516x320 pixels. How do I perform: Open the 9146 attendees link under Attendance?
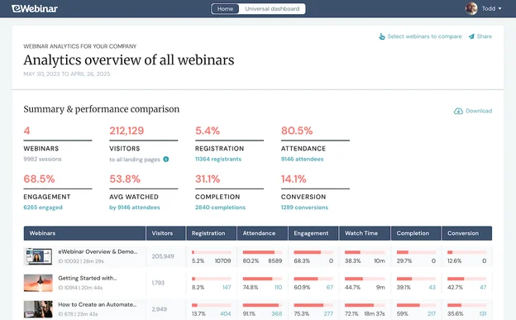coord(302,159)
